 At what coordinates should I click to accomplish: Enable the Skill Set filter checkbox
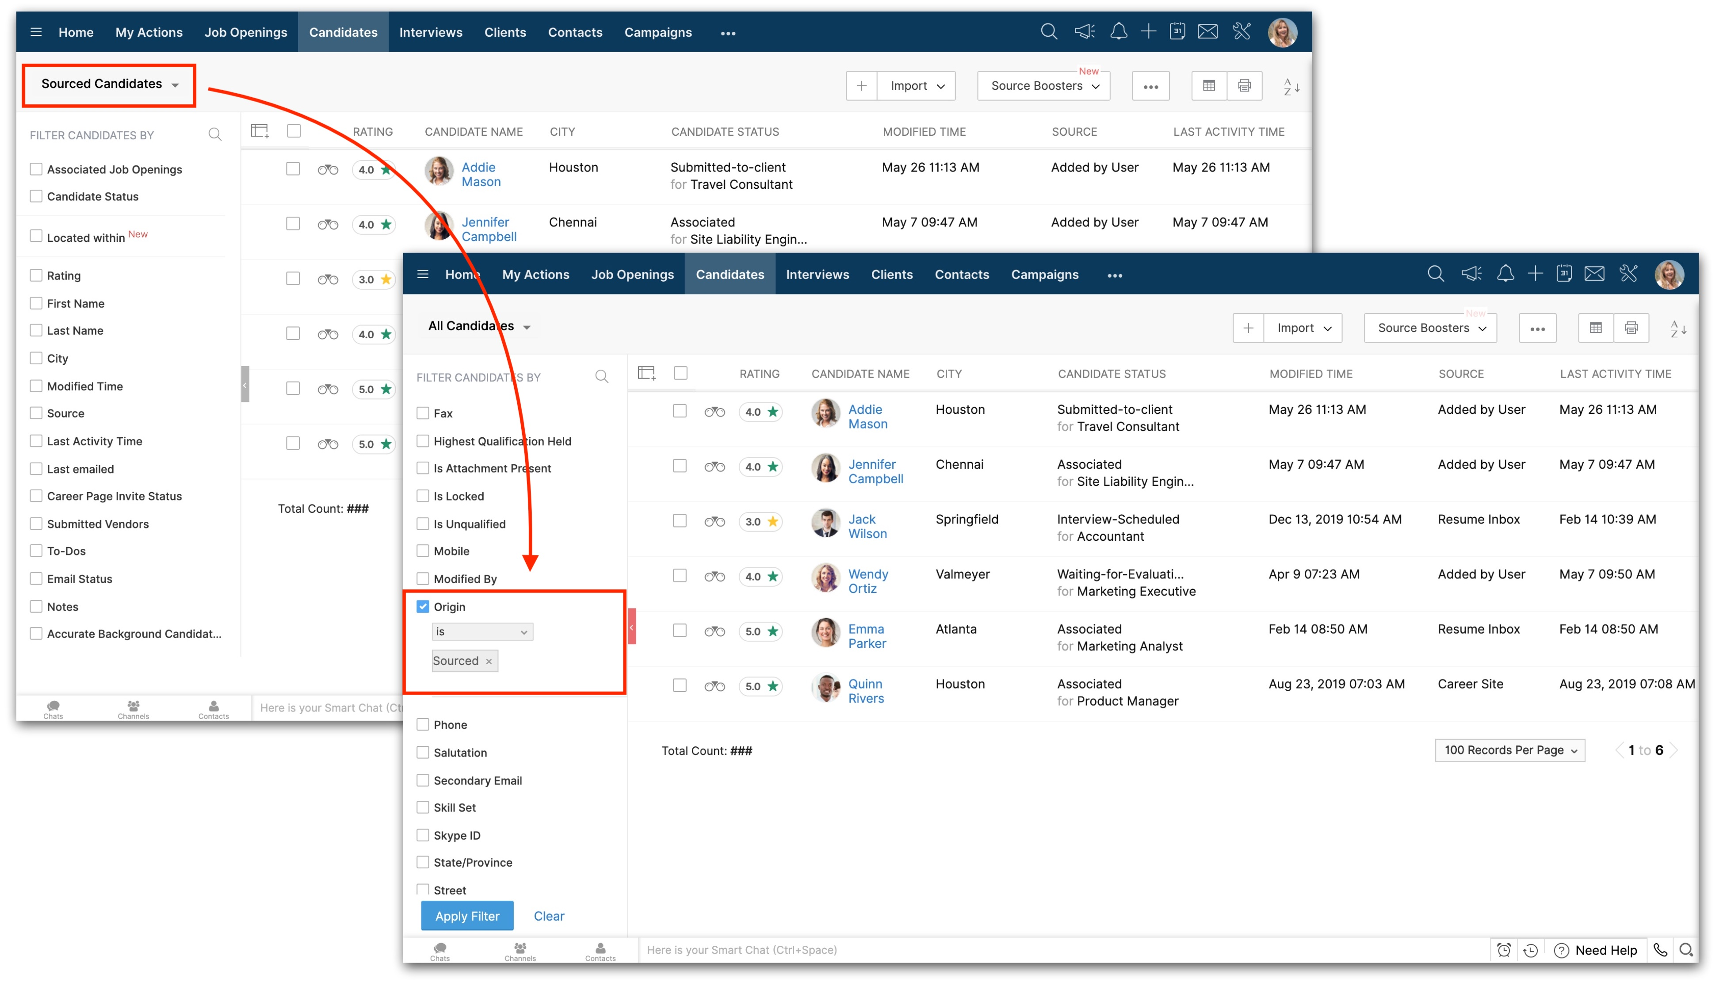tap(423, 807)
